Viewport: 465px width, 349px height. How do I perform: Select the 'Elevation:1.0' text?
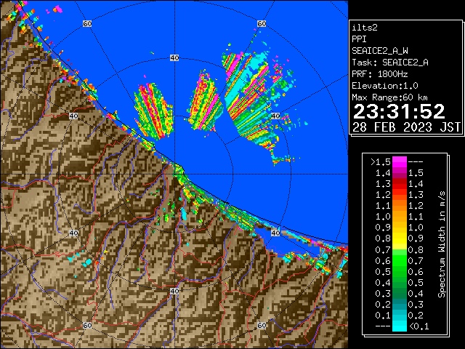(x=385, y=86)
